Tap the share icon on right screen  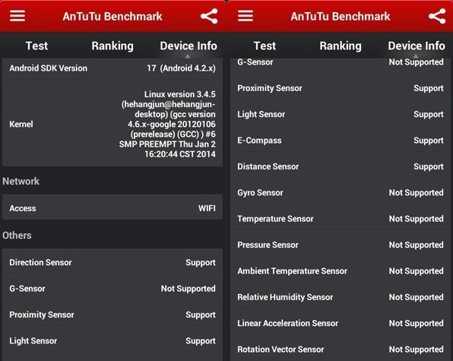pos(437,16)
